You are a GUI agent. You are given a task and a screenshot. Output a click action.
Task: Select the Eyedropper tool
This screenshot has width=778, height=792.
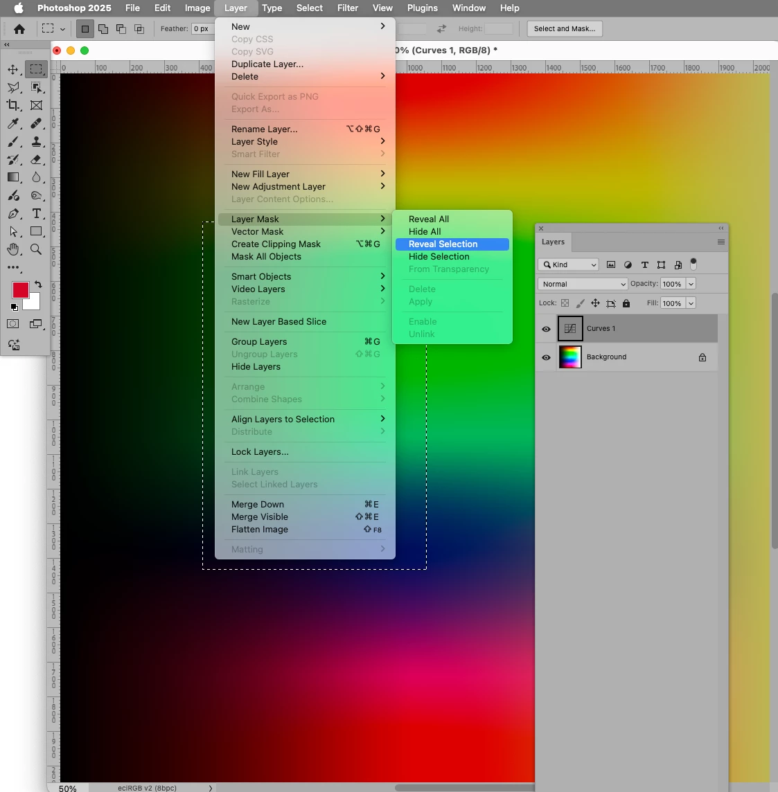13,123
